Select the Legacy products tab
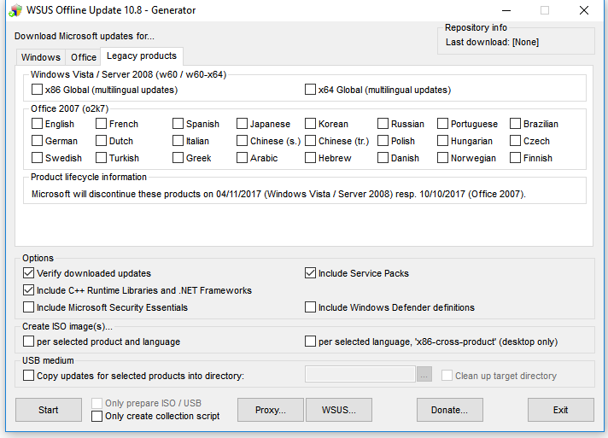This screenshot has width=608, height=438. (142, 55)
